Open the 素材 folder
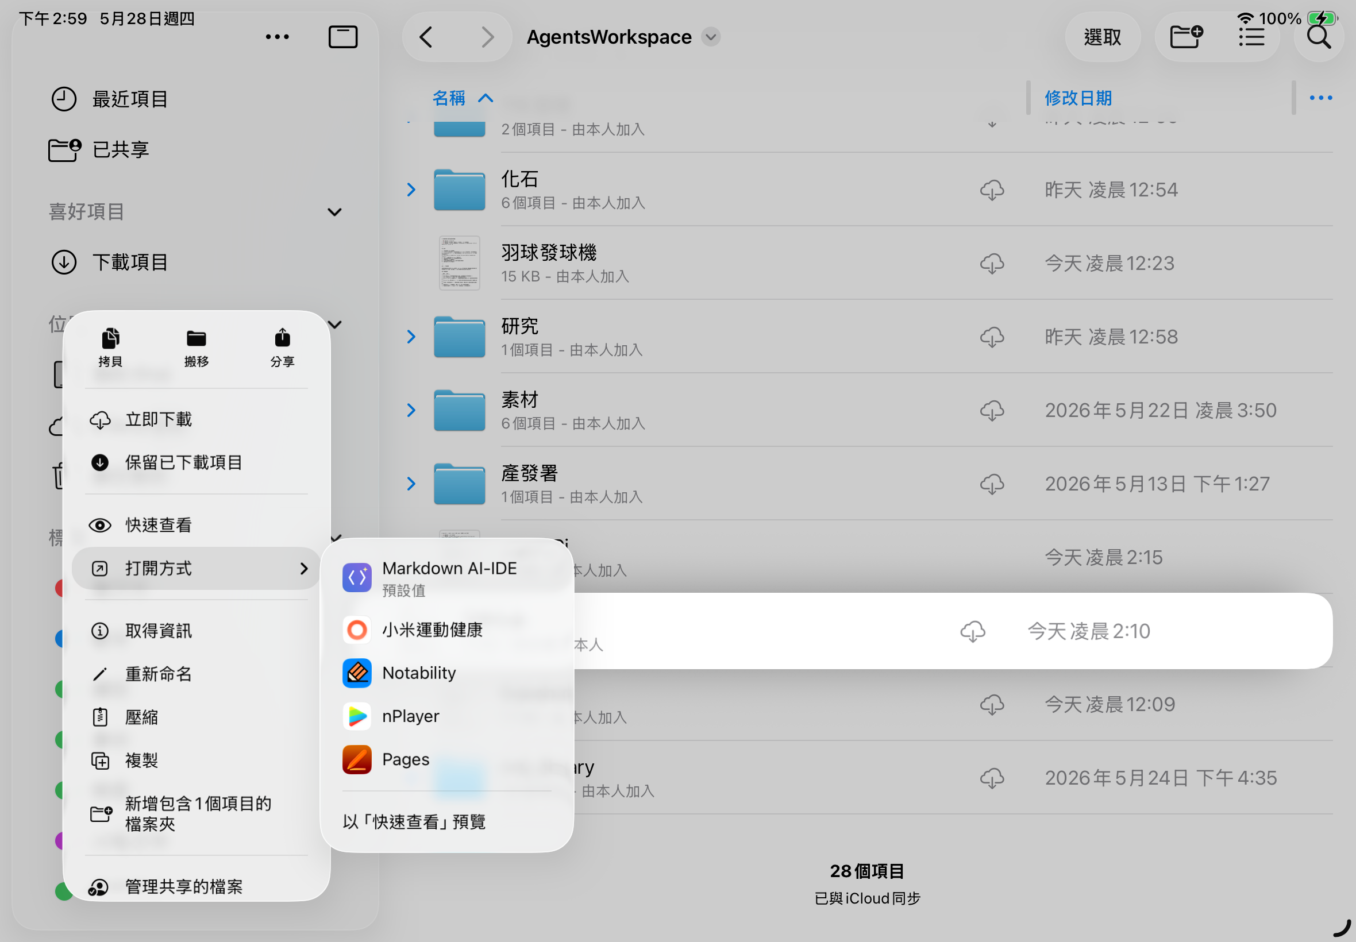1356x942 pixels. click(x=459, y=410)
